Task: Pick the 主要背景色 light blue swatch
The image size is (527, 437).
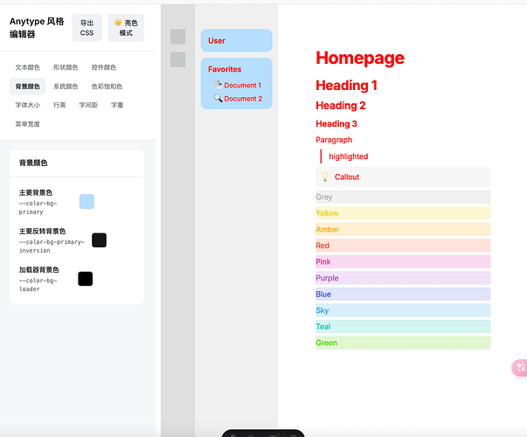Action: 87,201
